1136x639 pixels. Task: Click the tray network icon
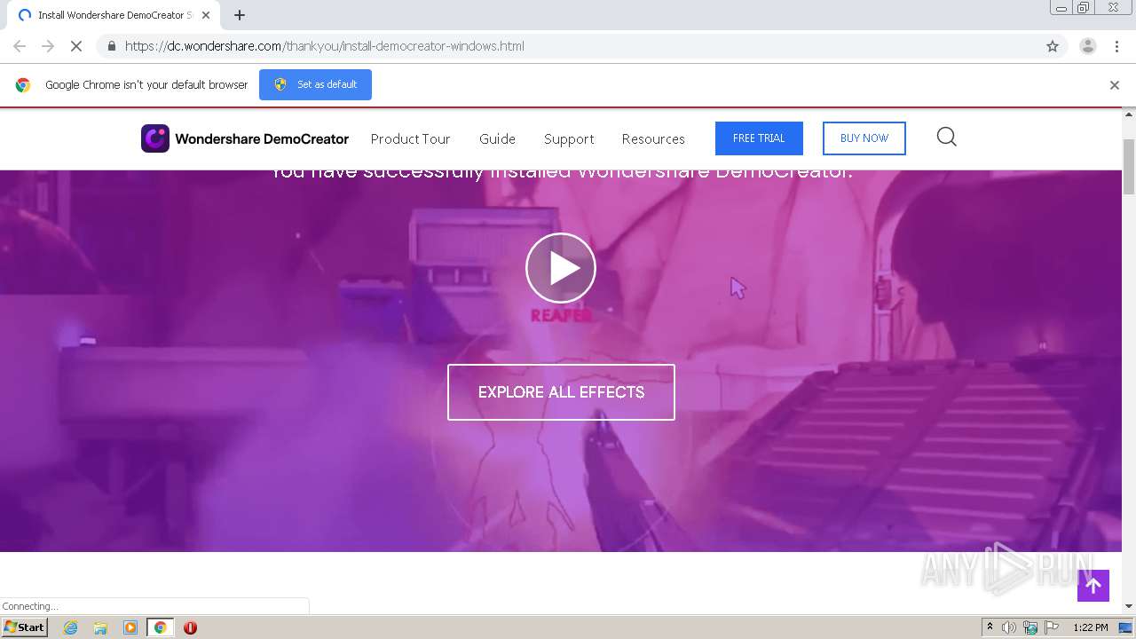1030,627
